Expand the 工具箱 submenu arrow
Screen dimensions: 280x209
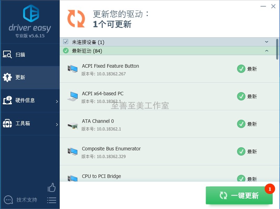tap(57, 125)
